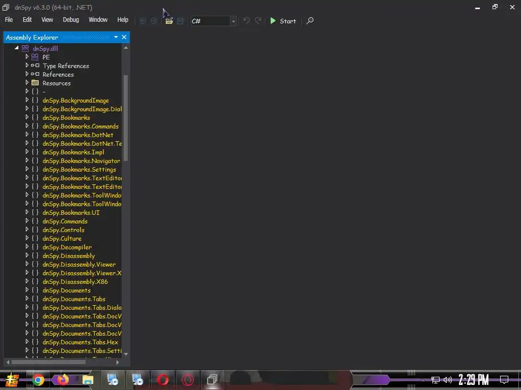The height and width of the screenshot is (390, 521).
Task: Click the Navigate Backward toolbar icon
Action: 142,21
